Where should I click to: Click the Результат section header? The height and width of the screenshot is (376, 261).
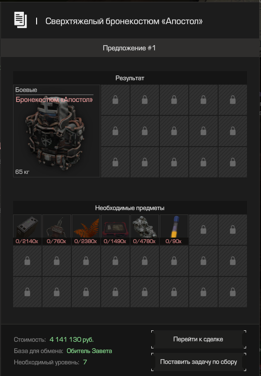[130, 78]
